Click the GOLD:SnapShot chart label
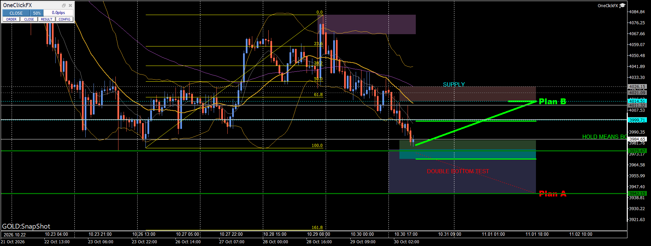The image size is (651, 246). [x=26, y=226]
